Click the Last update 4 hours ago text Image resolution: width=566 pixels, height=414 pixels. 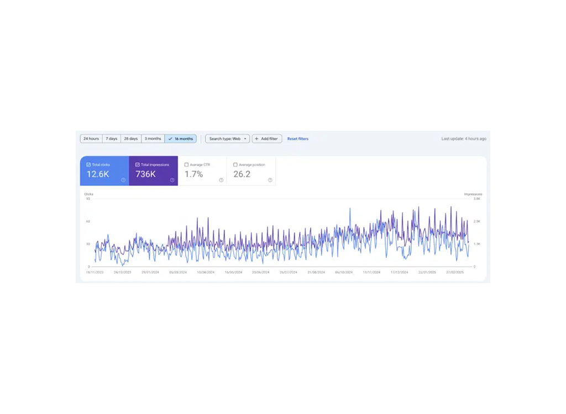(464, 139)
